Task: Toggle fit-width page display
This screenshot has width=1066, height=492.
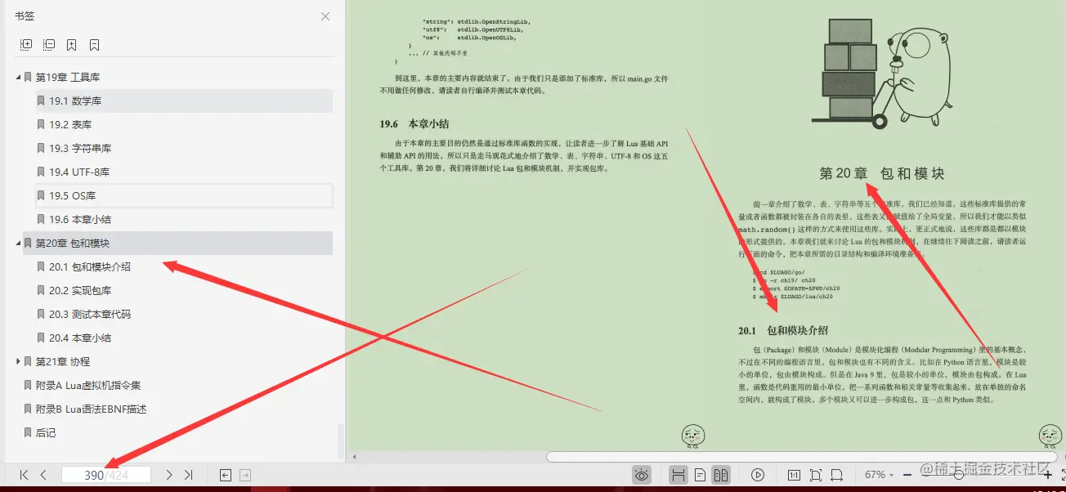Action: pos(836,474)
